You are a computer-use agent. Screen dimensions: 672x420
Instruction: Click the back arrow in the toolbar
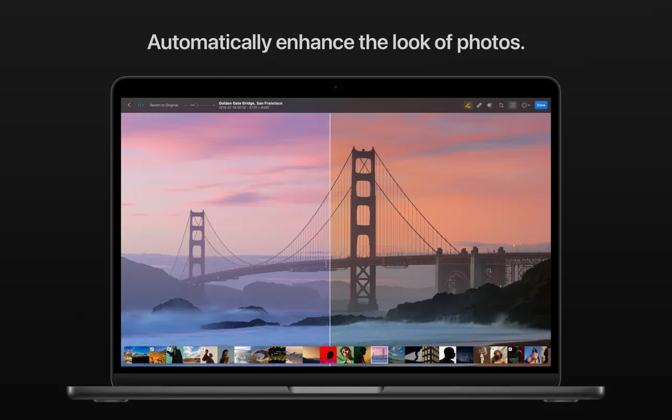129,105
